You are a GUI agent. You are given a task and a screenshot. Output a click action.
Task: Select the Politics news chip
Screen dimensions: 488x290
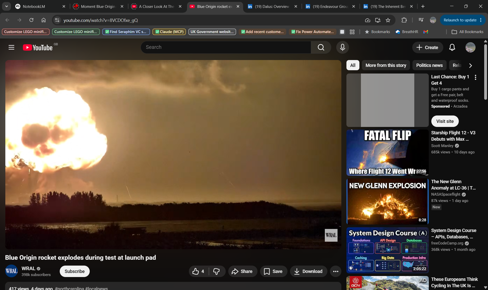click(x=429, y=65)
